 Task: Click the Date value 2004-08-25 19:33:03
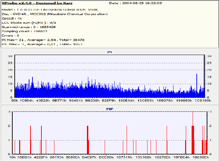(x=142, y=3)
